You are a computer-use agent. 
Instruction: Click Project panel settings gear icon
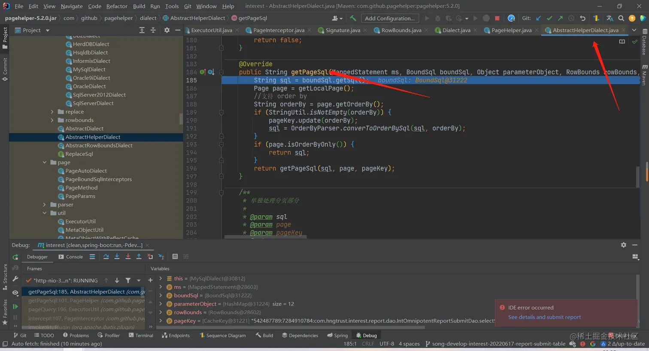point(167,30)
